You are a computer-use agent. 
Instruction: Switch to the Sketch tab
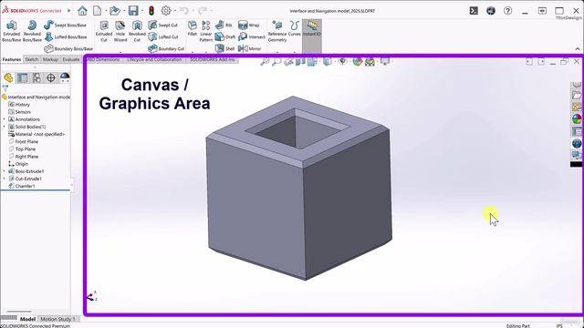point(32,59)
